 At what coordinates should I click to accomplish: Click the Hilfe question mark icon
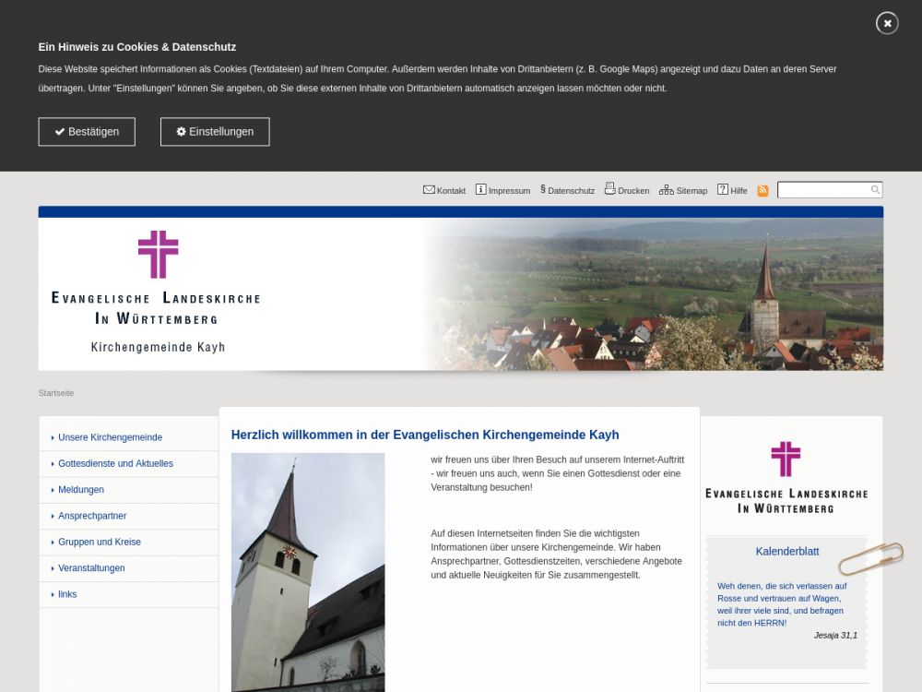pyautogui.click(x=723, y=190)
